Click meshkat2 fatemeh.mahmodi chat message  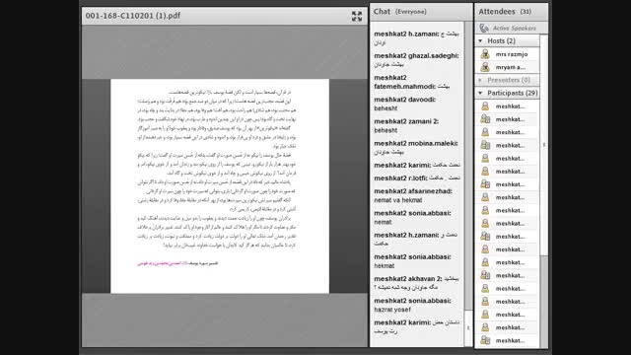point(412,82)
